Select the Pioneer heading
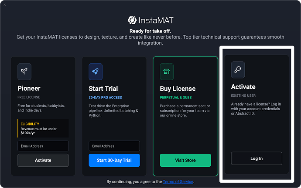The height and width of the screenshot is (188, 301). pos(29,89)
